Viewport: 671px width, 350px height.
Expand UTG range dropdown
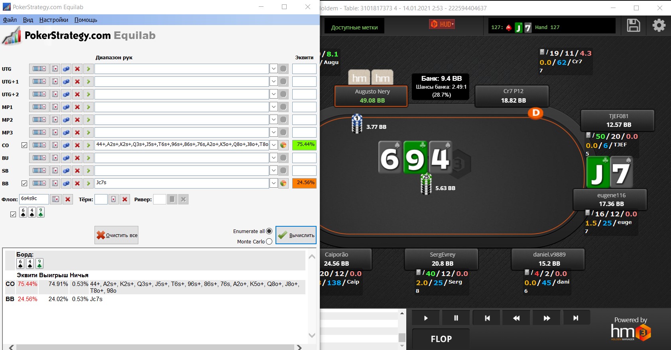[274, 69]
